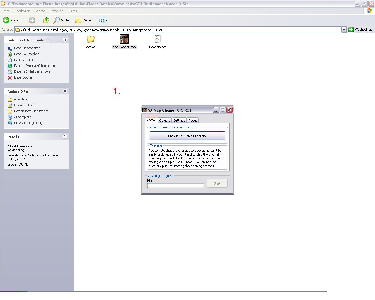The height and width of the screenshot is (300, 375).
Task: Click the web publish globe icon
Action: point(10,66)
